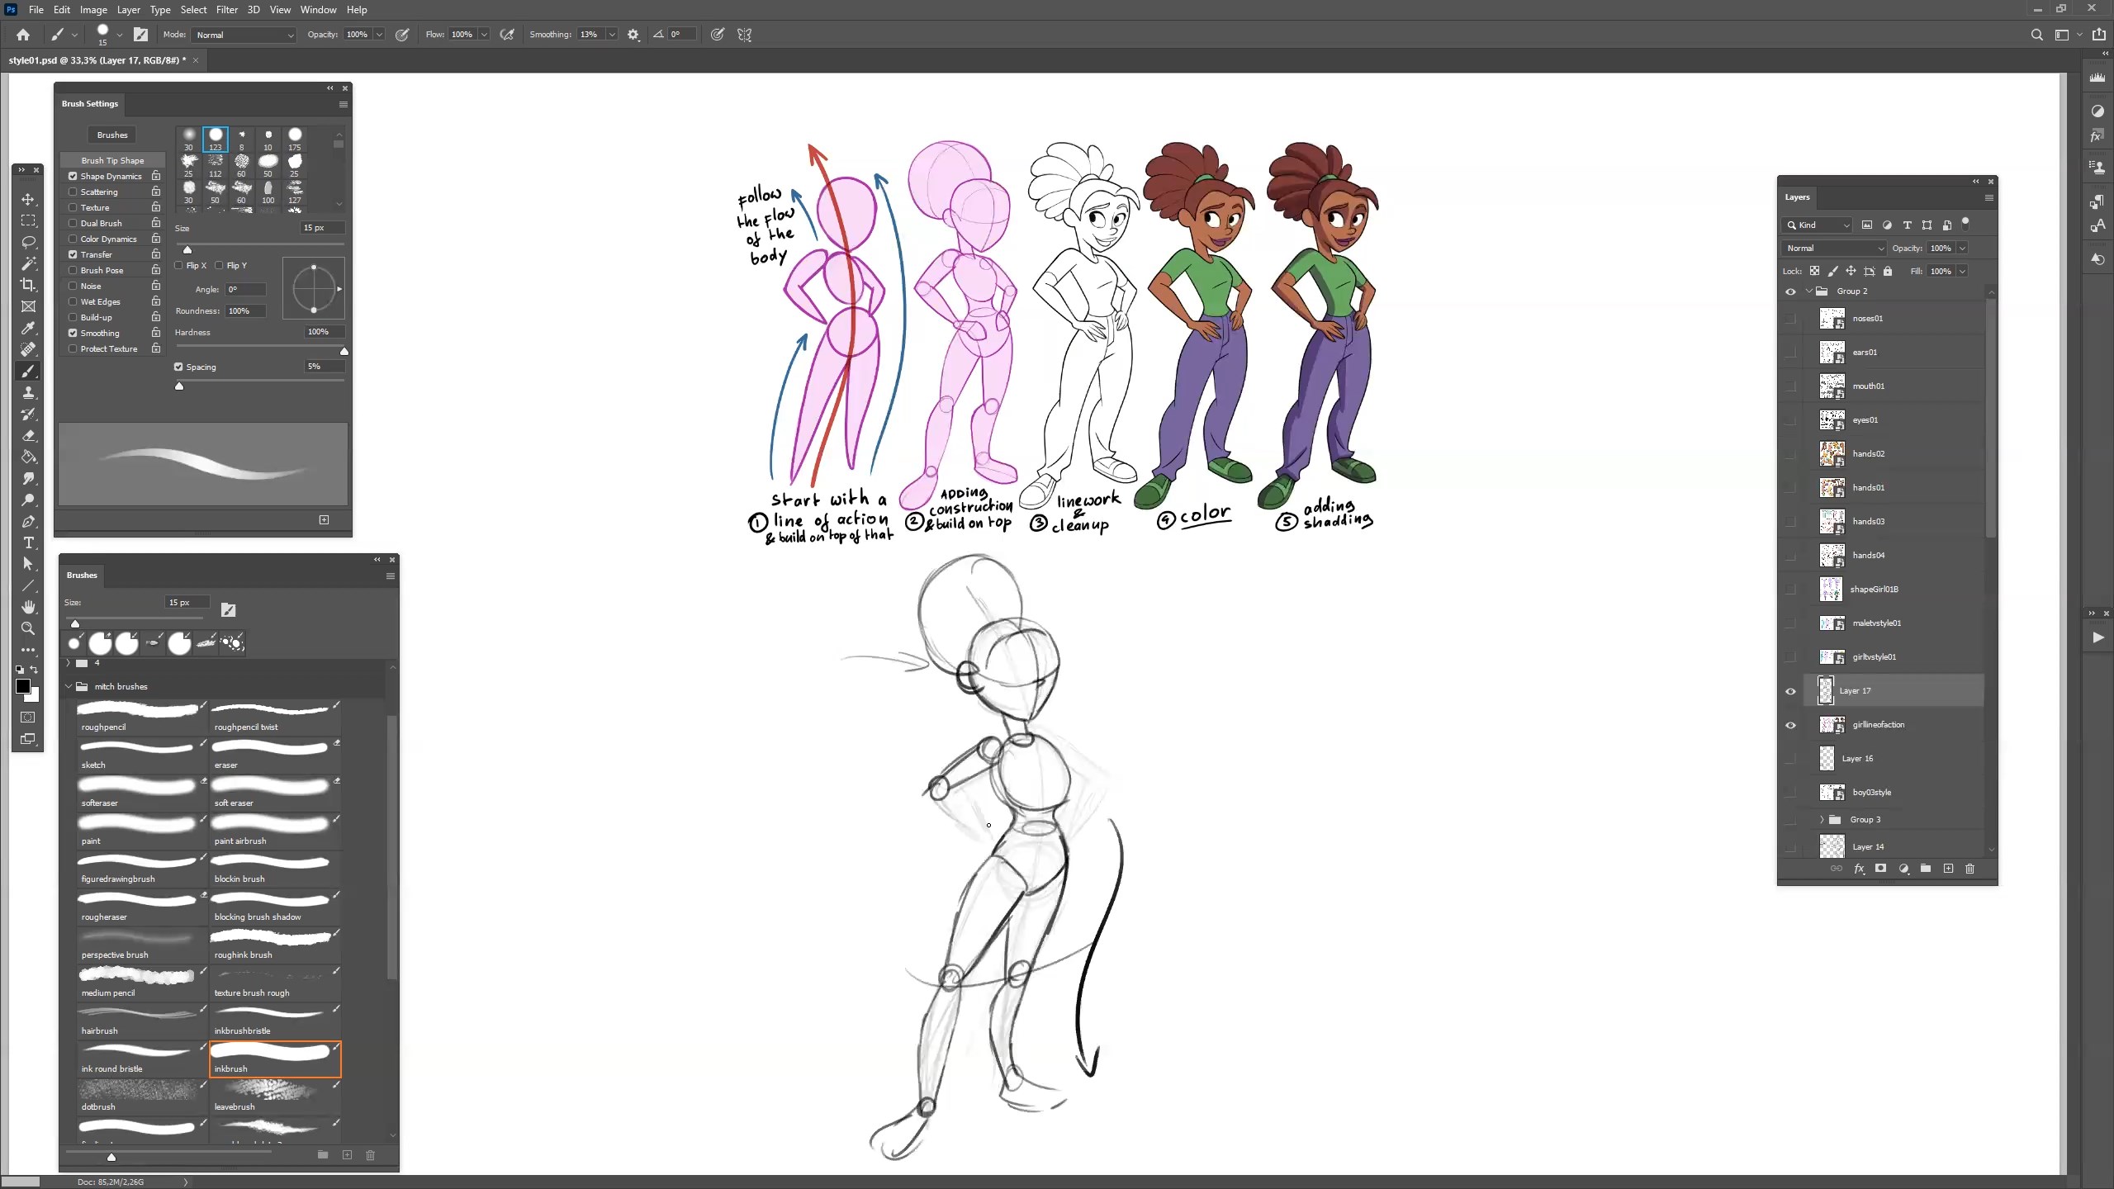The width and height of the screenshot is (2114, 1189).
Task: Click the delete layer trash icon
Action: [x=1969, y=869]
